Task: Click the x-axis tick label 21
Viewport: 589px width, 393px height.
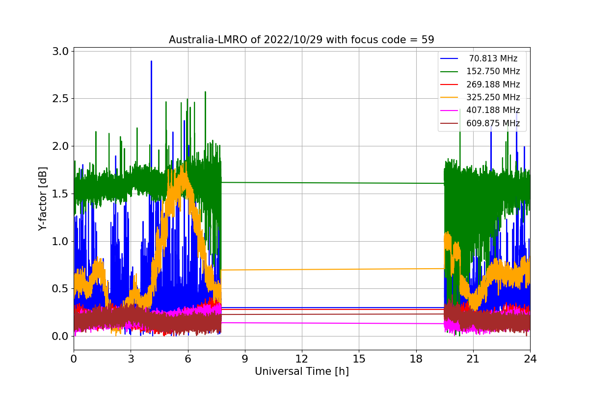Action: pyautogui.click(x=473, y=359)
